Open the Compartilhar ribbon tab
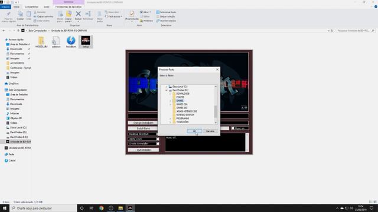 (31, 6)
